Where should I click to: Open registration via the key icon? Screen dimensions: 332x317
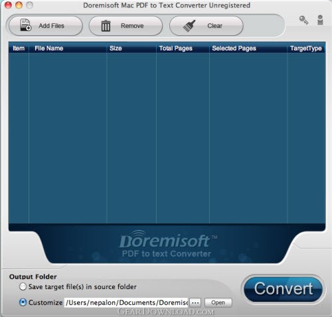[x=303, y=20]
